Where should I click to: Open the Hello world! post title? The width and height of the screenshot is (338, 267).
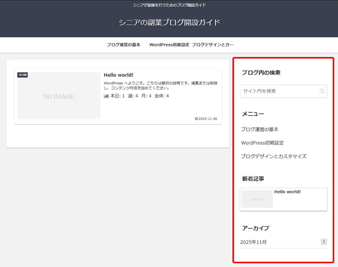point(118,75)
